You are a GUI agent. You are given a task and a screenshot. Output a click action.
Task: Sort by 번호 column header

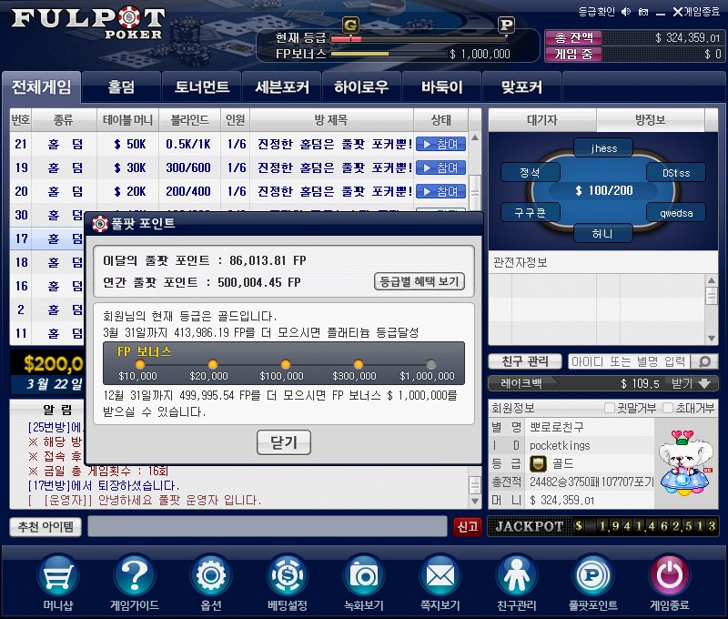pos(21,120)
